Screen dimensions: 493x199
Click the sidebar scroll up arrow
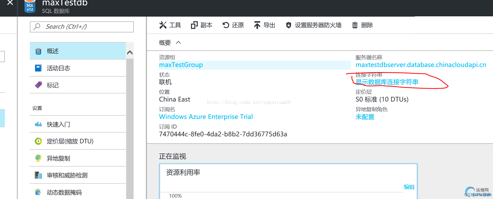point(130,52)
